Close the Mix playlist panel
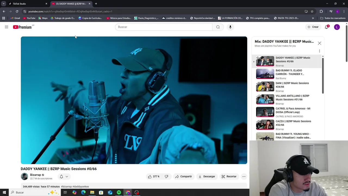The height and width of the screenshot is (196, 348). (319, 43)
